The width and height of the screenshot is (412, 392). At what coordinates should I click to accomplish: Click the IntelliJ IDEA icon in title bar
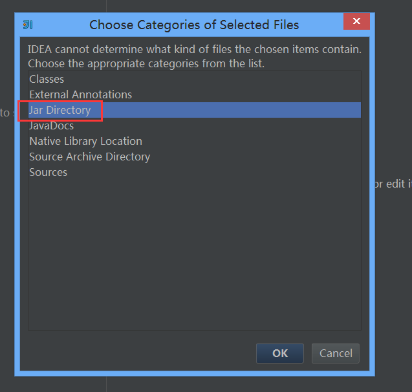28,25
